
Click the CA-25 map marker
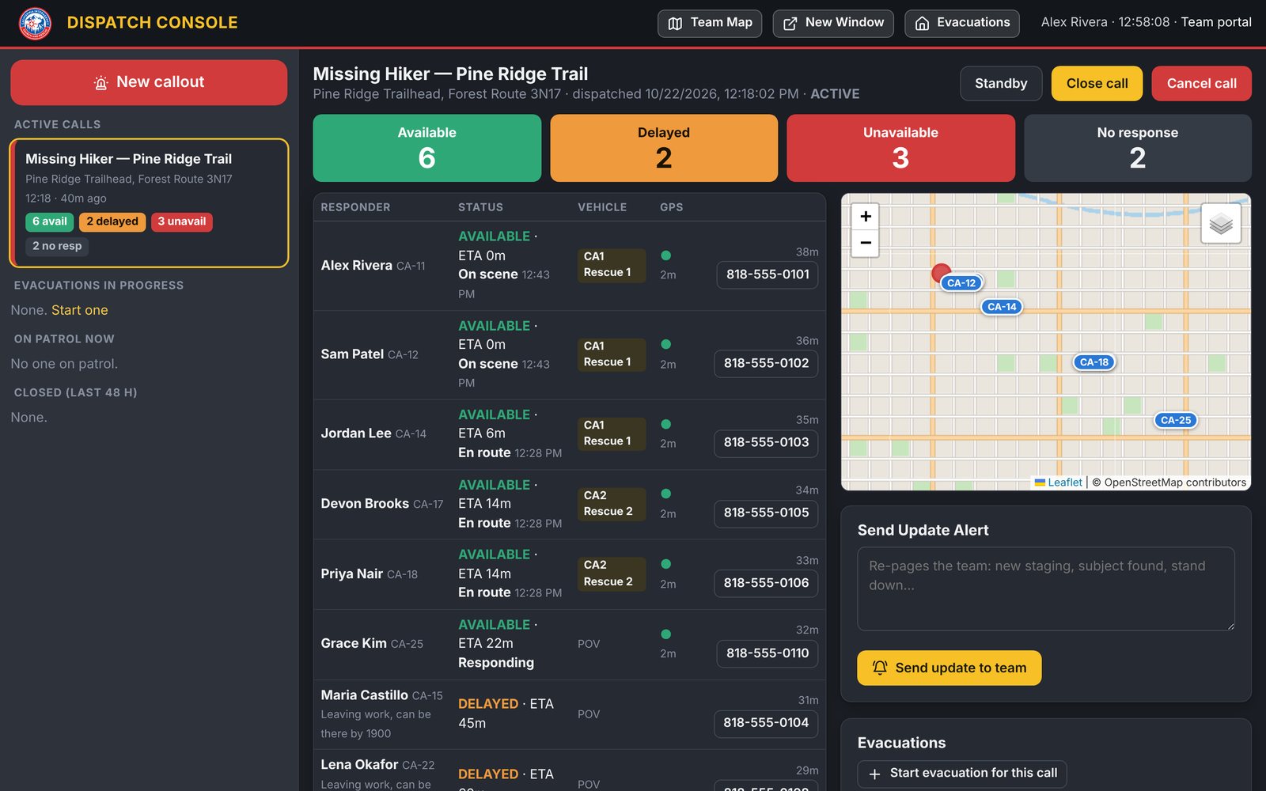(x=1176, y=420)
